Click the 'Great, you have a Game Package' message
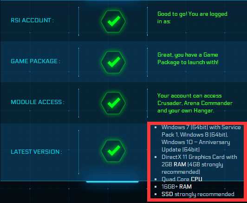247x203 pixels. tap(188, 59)
